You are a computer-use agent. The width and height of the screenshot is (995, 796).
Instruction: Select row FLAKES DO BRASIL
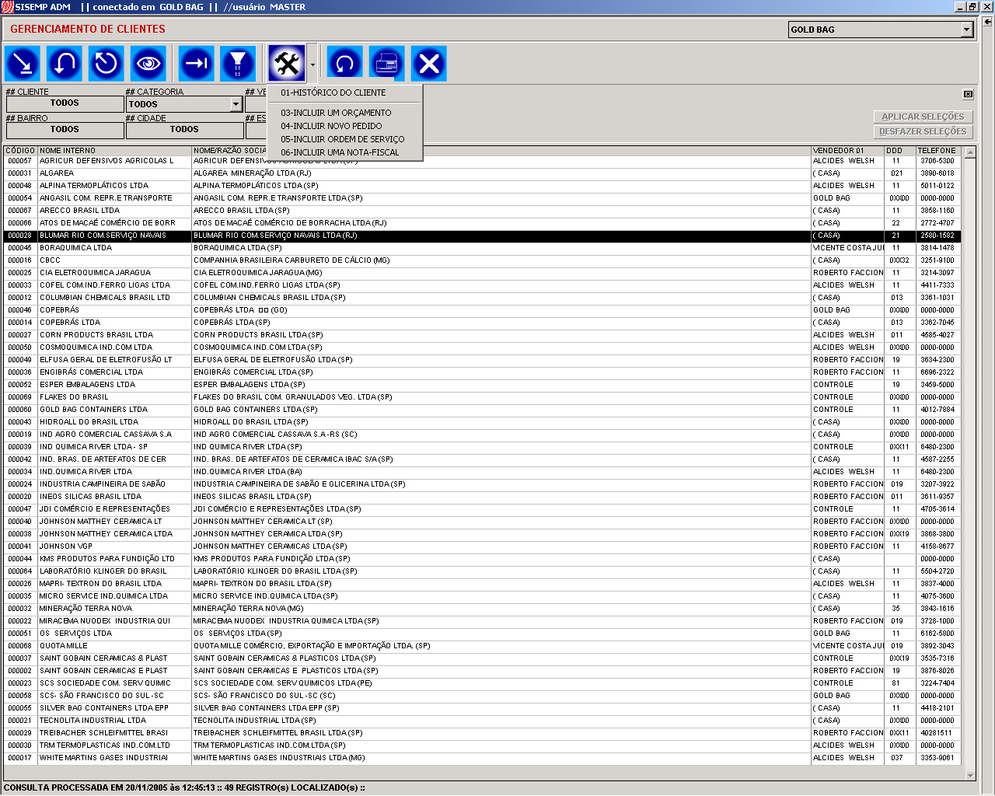pos(114,397)
